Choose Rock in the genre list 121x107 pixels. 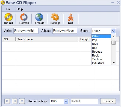click(x=101, y=55)
